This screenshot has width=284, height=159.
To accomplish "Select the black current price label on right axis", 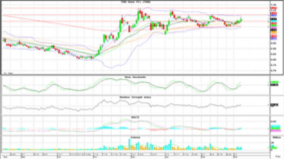I will point(274,18).
